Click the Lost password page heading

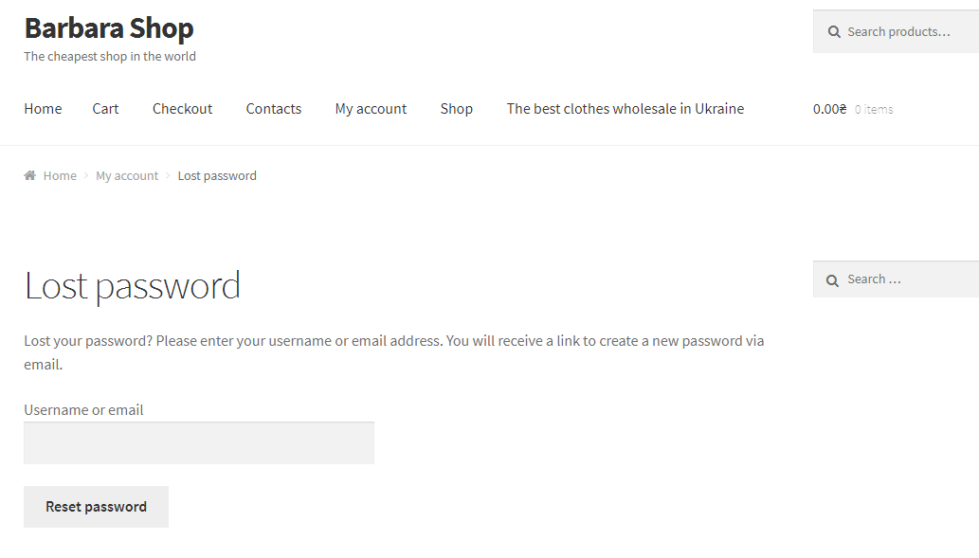click(x=133, y=285)
